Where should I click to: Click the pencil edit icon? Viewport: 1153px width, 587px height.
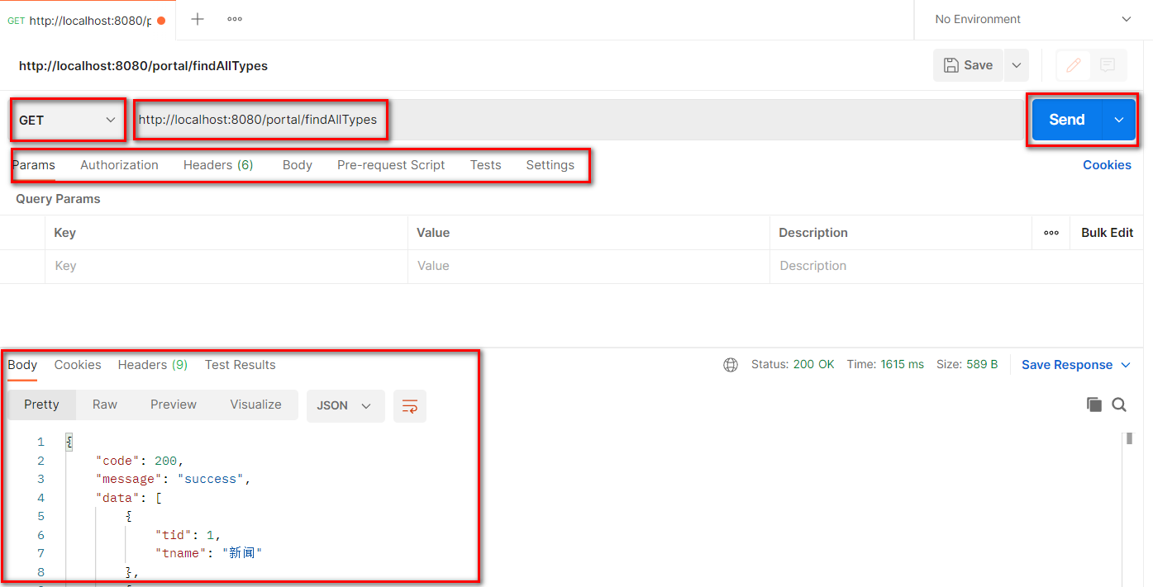pos(1074,65)
